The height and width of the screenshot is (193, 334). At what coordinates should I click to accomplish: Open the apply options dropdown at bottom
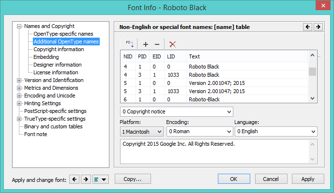[x=102, y=179]
